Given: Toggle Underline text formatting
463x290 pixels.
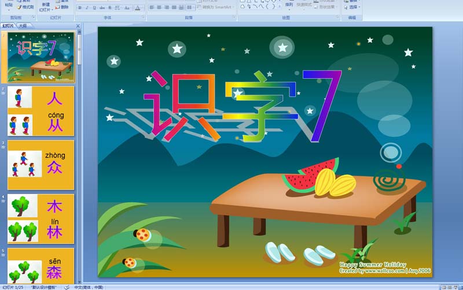Looking at the screenshot, I should point(94,8).
